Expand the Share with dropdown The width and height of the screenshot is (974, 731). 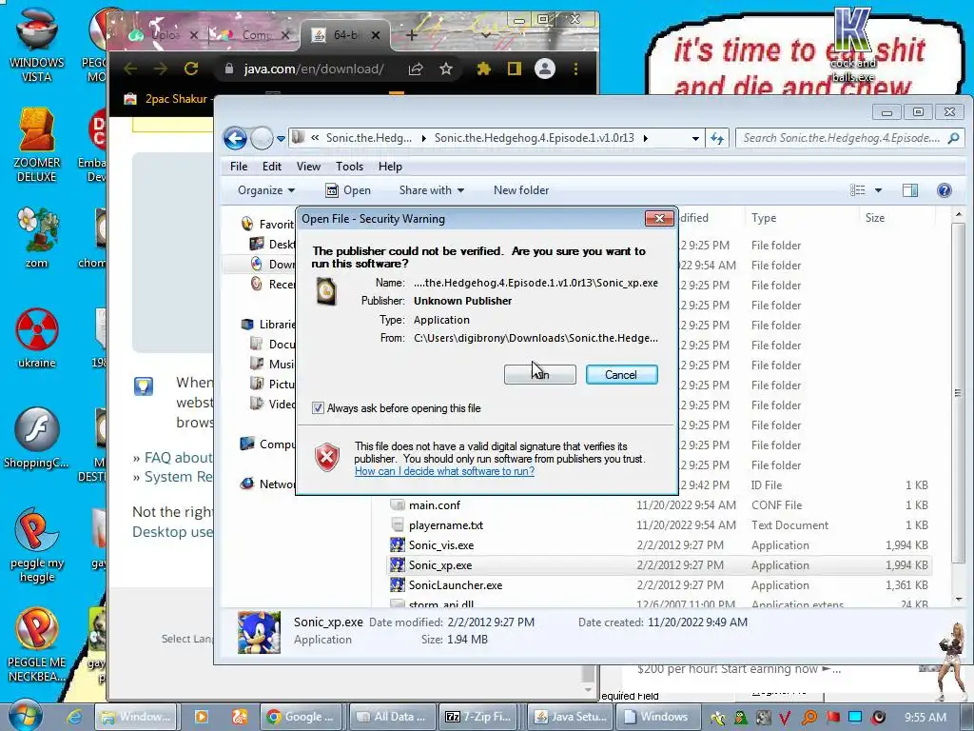coord(432,190)
